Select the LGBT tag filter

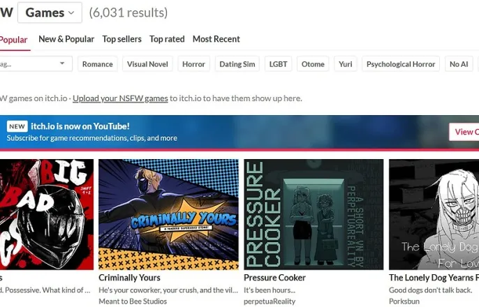click(279, 64)
